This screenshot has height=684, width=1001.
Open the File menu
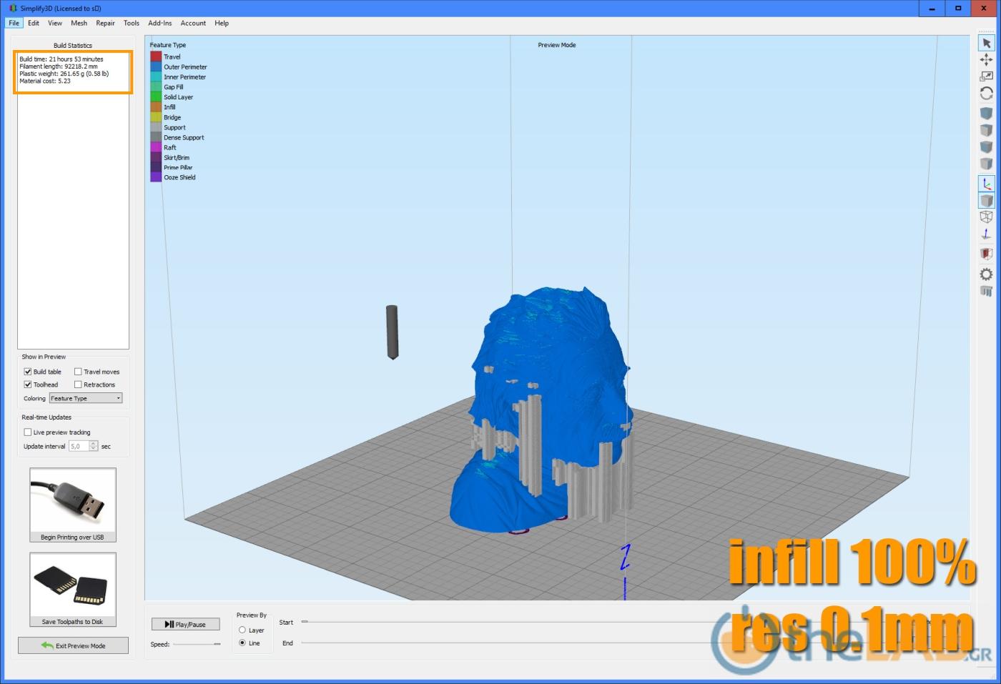14,23
